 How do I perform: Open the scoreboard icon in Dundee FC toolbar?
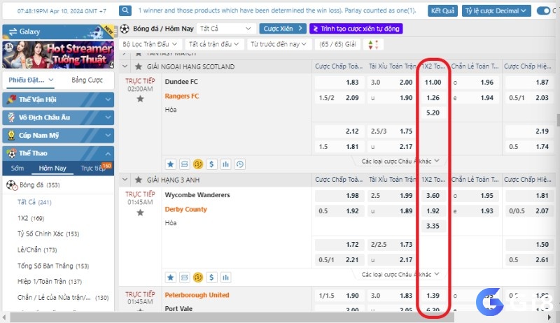(184, 164)
